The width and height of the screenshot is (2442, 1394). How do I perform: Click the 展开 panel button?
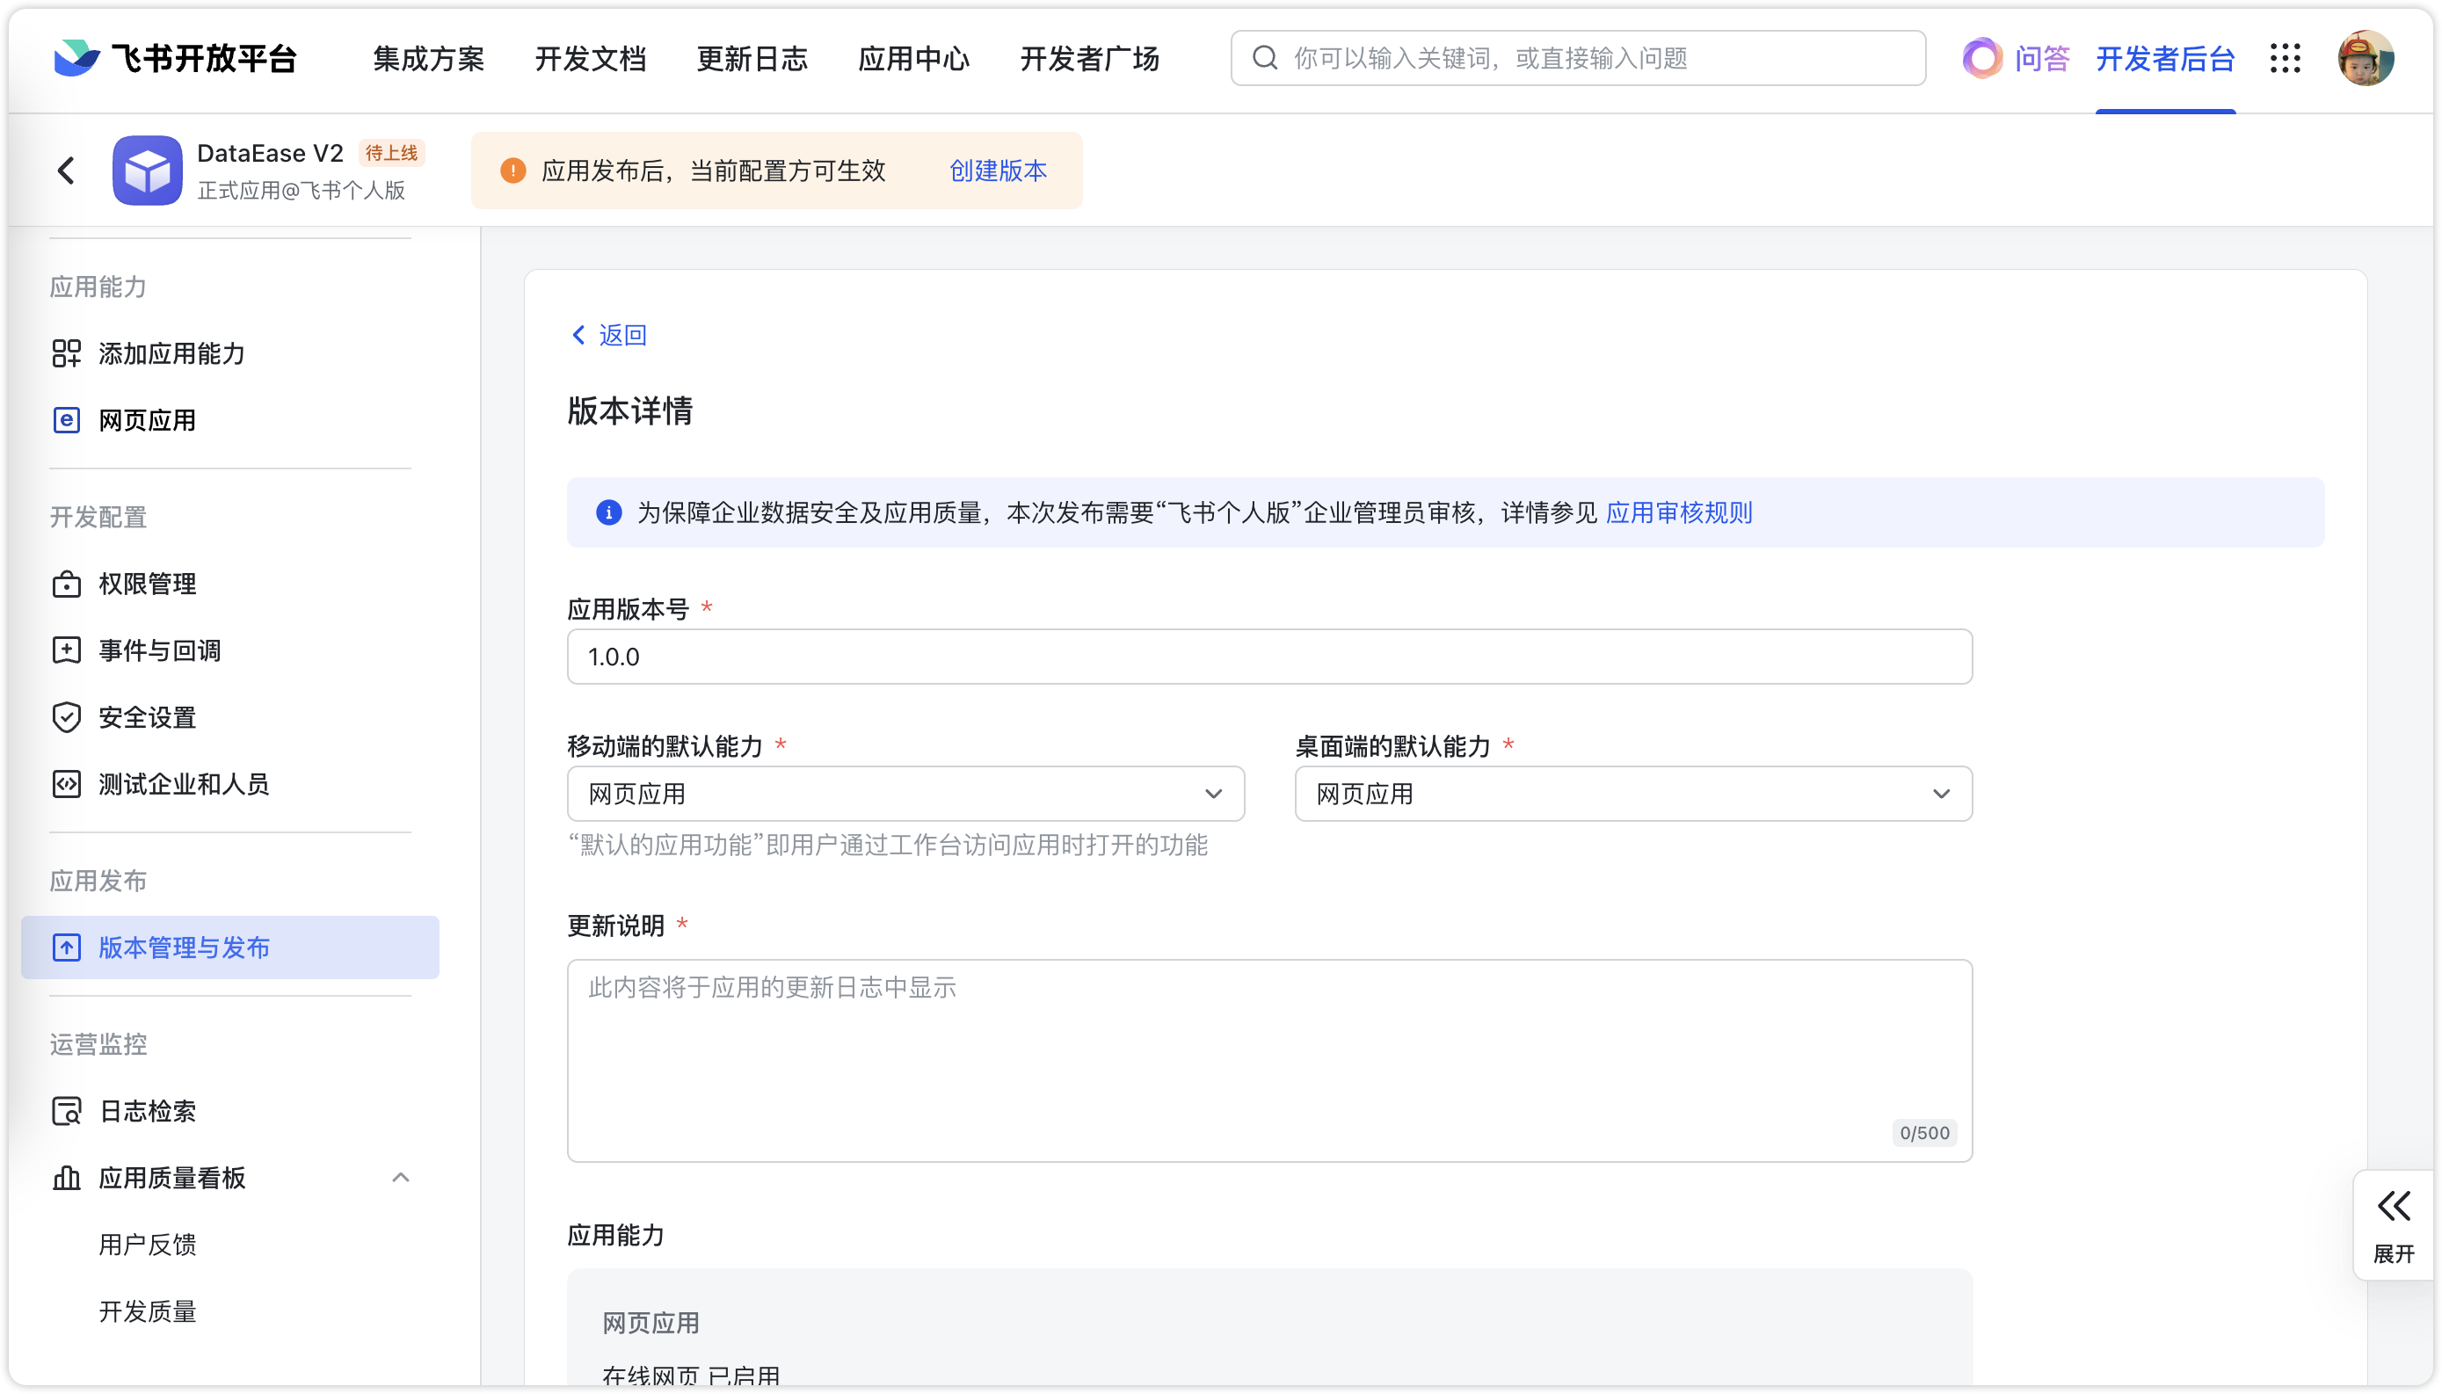pyautogui.click(x=2392, y=1225)
